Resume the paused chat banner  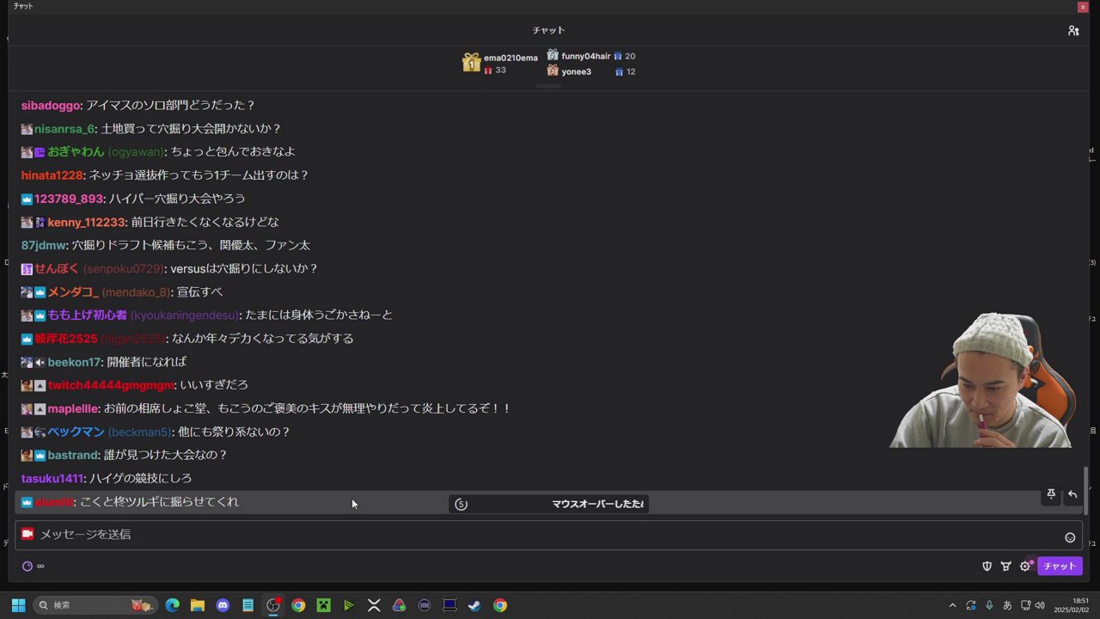(x=550, y=504)
